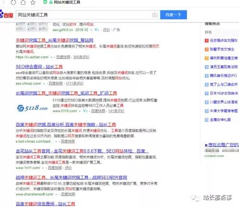Expand dropdown arrow next to www.1n11.com

43,168
